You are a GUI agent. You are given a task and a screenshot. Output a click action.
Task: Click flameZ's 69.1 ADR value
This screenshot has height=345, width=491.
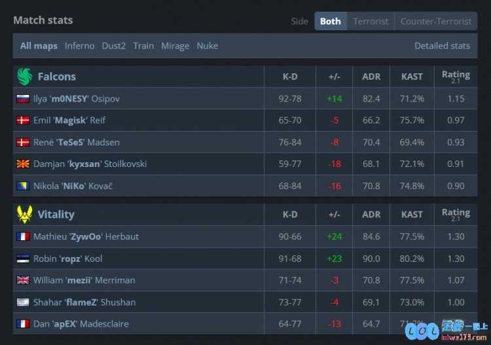click(371, 302)
